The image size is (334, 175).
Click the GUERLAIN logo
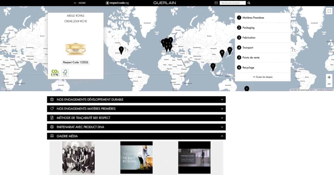165,3
